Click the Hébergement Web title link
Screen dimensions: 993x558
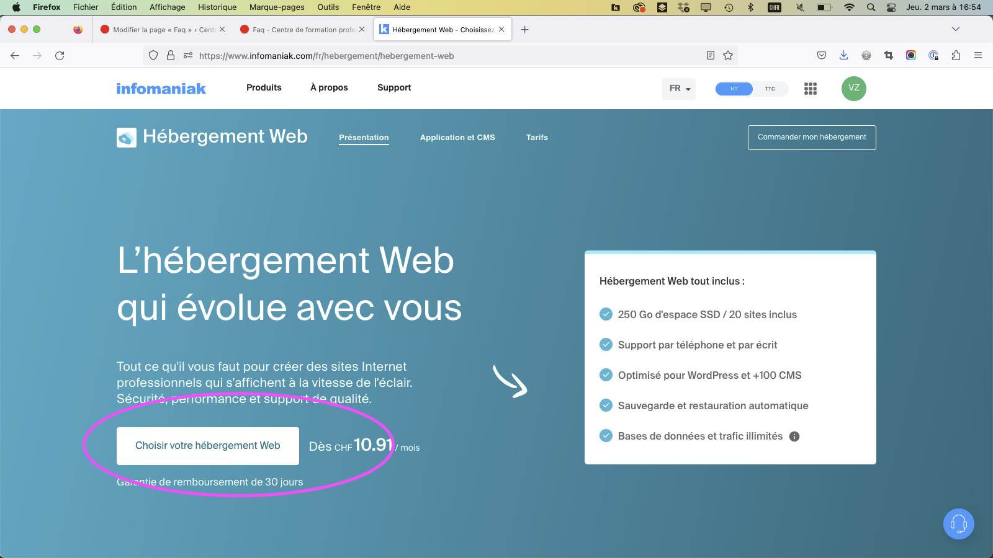coord(225,136)
